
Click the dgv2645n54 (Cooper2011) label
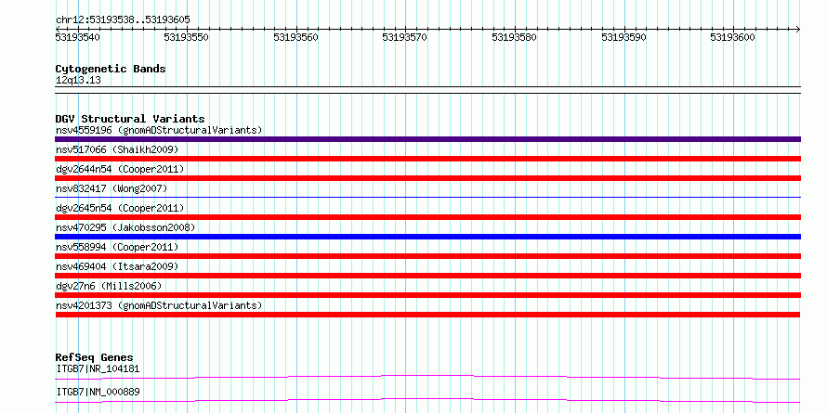120,208
